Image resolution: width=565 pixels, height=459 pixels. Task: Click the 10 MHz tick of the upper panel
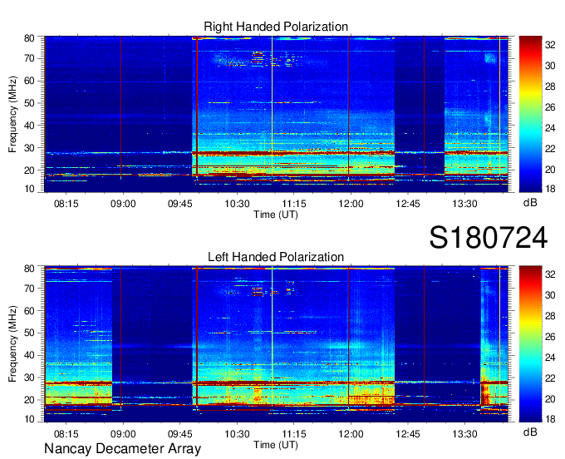point(29,189)
